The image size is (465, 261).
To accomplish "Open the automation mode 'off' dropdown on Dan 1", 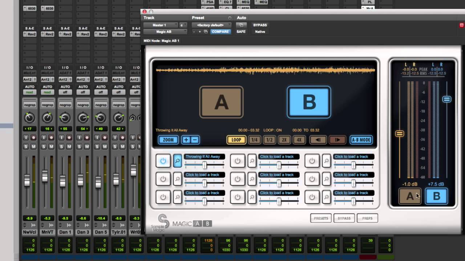I will tap(65, 92).
